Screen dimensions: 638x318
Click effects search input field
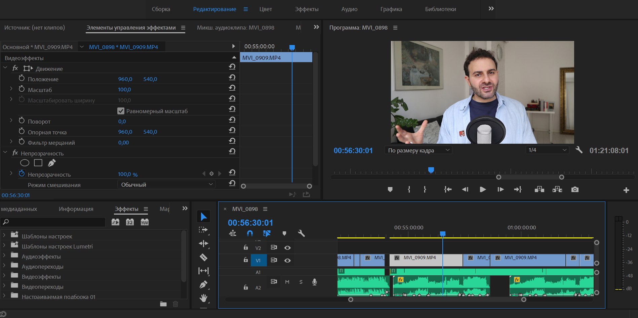point(53,222)
